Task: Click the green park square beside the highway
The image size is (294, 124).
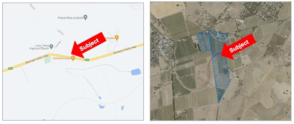Action: (48, 60)
